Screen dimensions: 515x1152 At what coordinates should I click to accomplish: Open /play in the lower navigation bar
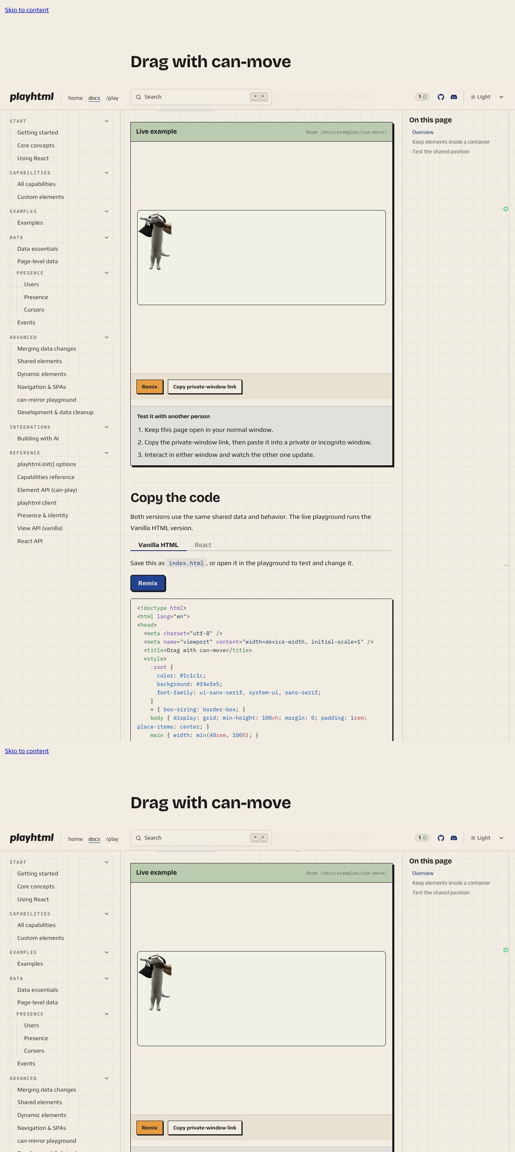[x=112, y=839]
